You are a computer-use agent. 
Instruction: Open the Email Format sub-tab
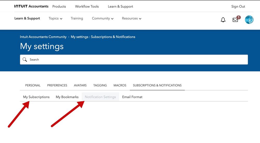coord(132,97)
